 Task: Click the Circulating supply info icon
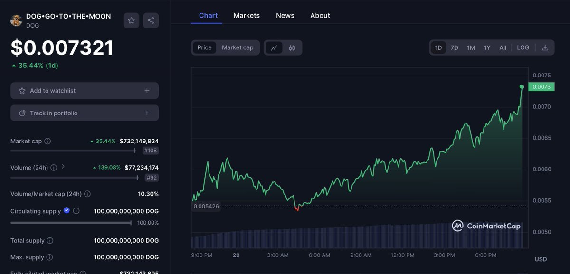coord(76,211)
